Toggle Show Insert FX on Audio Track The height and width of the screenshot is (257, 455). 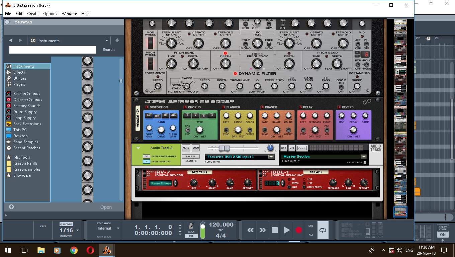click(146, 161)
